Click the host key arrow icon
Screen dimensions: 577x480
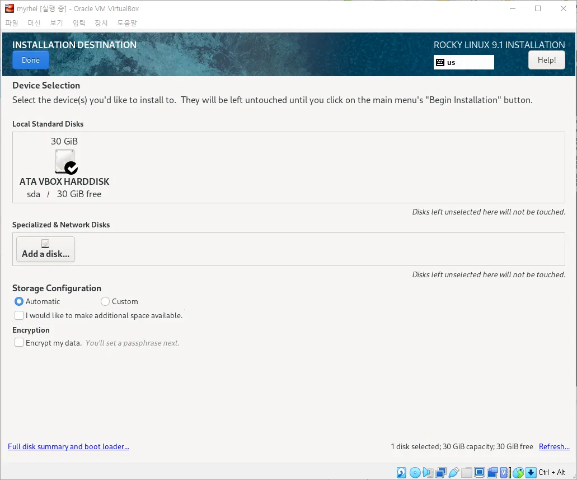click(531, 472)
